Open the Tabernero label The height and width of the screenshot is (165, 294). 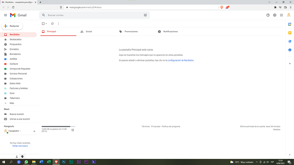18,98
